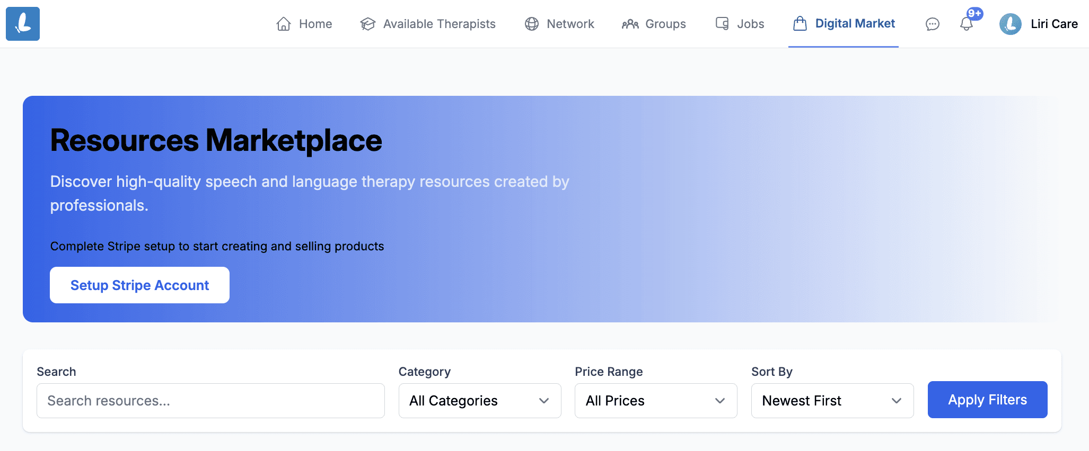Viewport: 1089px width, 451px height.
Task: Open the All Prices dropdown
Action: [656, 401]
